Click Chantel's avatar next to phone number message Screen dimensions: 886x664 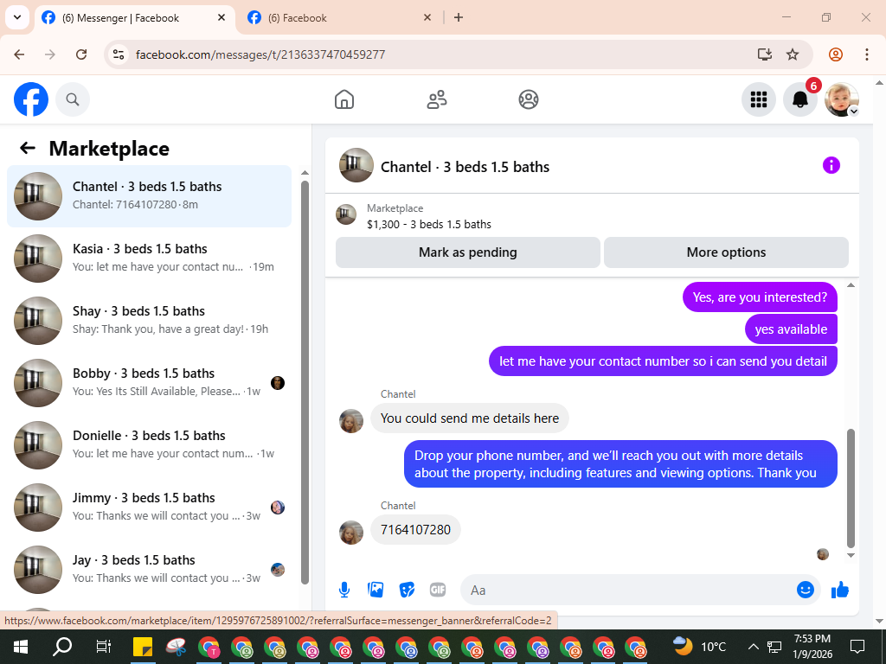pyautogui.click(x=351, y=533)
